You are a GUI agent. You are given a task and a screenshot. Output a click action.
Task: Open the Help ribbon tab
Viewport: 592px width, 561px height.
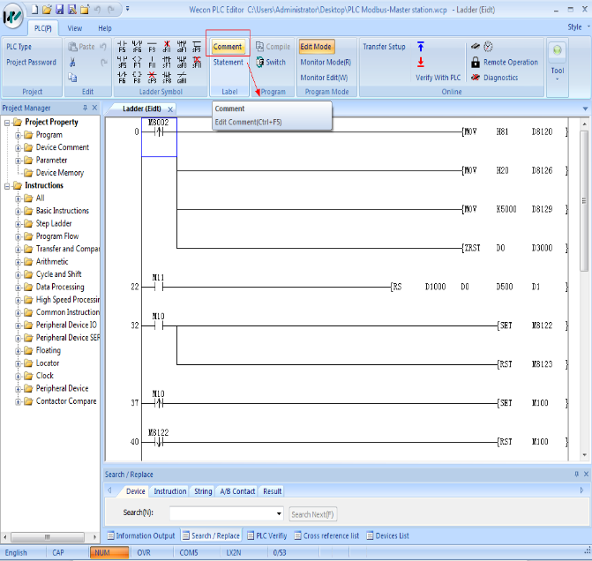(x=105, y=28)
